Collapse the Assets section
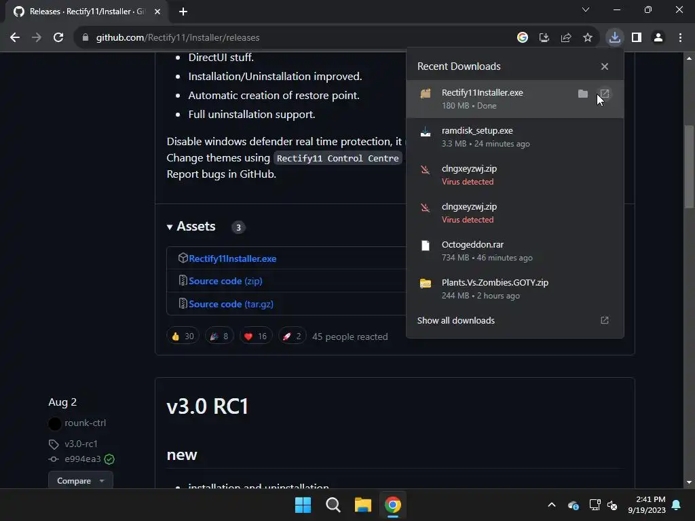Viewport: 695px width, 521px height. [191, 227]
